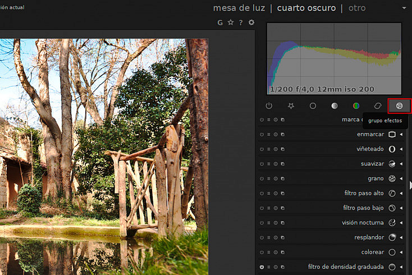This screenshot has width=412, height=275.
Task: Expand the grano module arrow
Action: tap(401, 178)
